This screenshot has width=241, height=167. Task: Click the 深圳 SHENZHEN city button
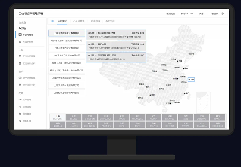pos(90,117)
